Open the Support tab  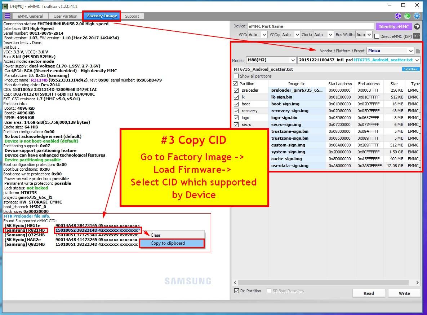tap(132, 16)
